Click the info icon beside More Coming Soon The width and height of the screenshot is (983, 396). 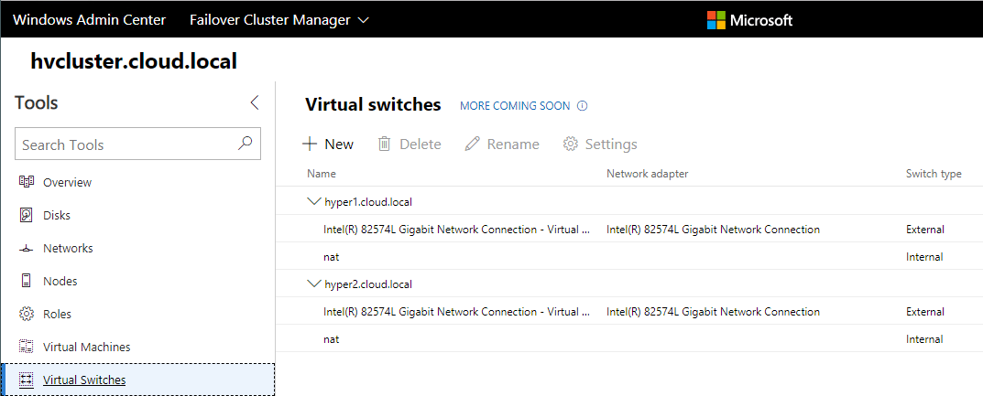coord(583,106)
